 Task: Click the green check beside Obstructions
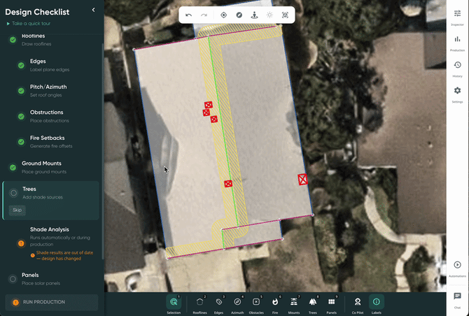[21, 117]
